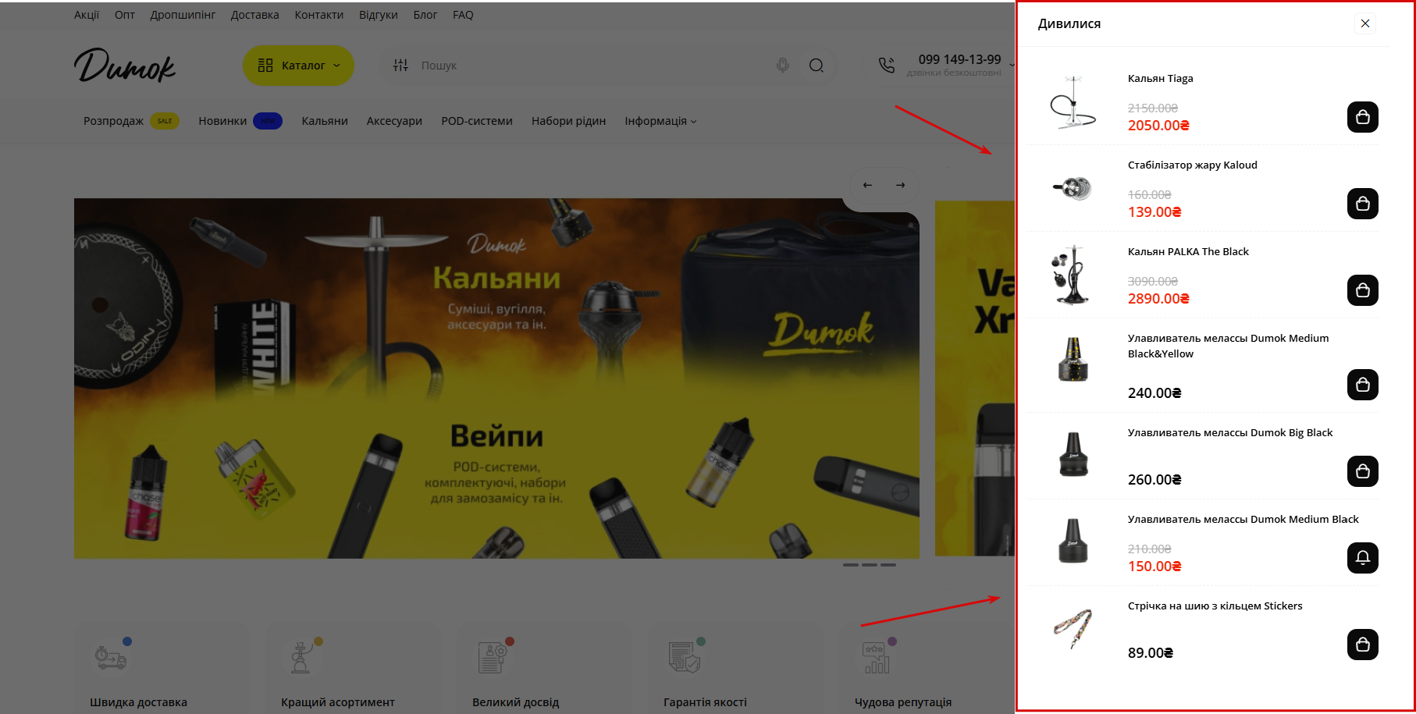1416x714 pixels.
Task: Open the Контакти top menu link
Action: pos(319,15)
